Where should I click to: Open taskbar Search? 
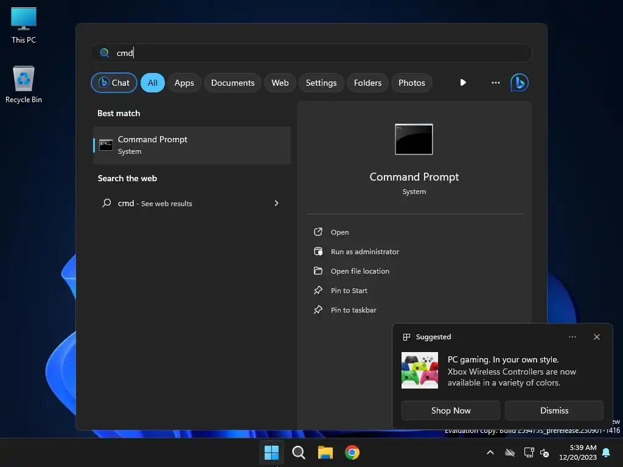[x=298, y=452]
